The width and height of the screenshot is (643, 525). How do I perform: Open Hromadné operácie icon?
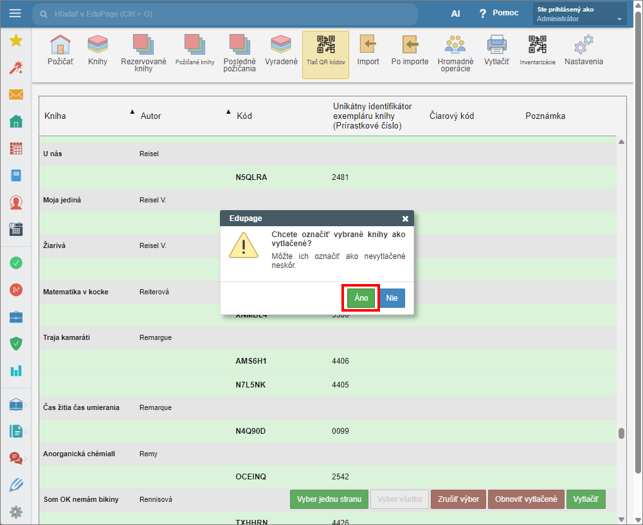coord(455,53)
